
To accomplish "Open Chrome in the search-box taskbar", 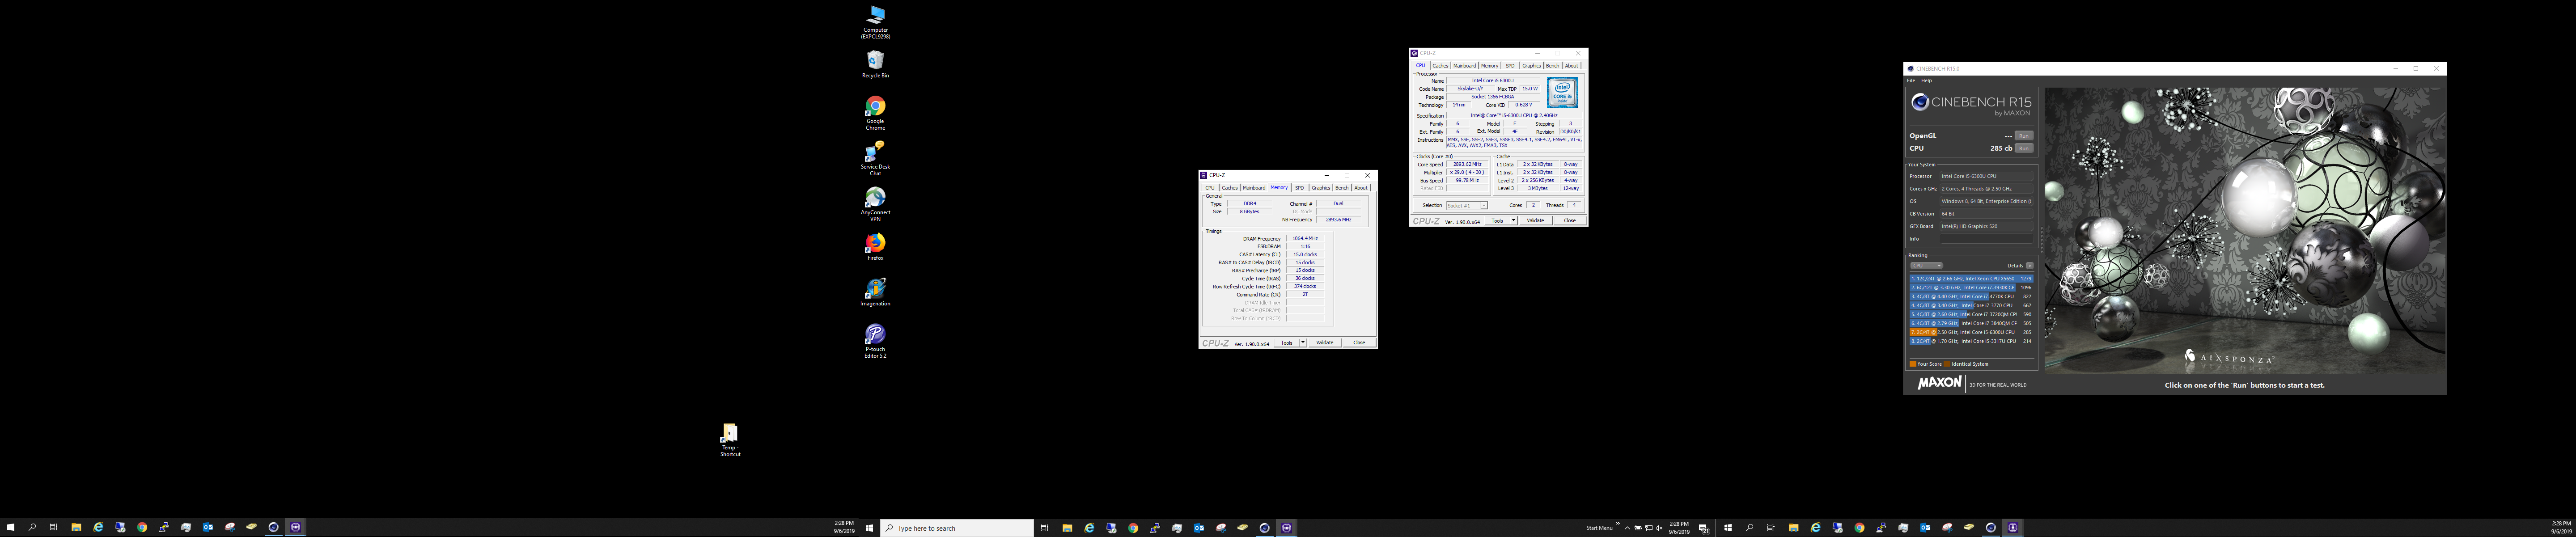I will click(x=1133, y=528).
